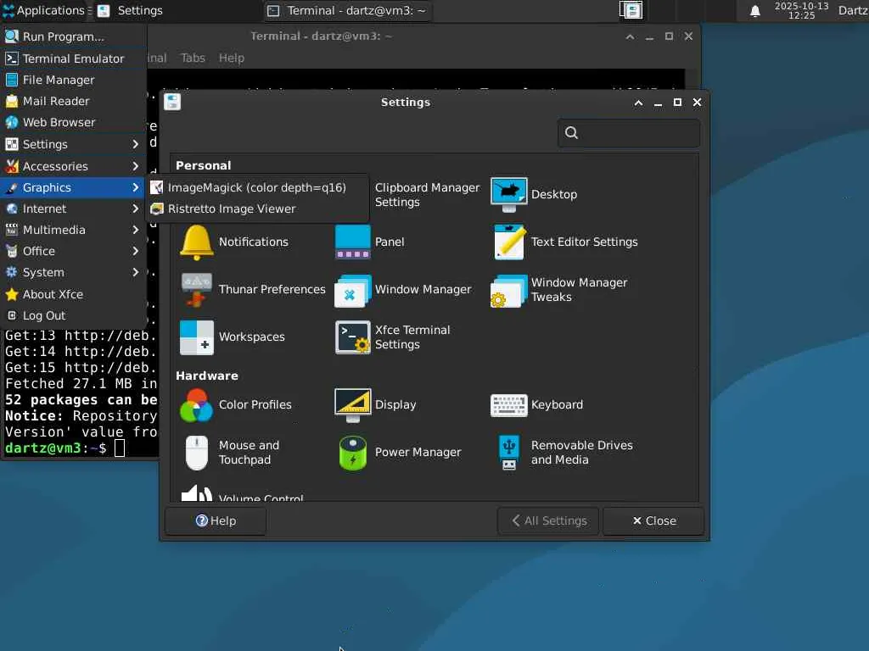Open the Help menu in Terminal
Screen dimensions: 869x651
(x=231, y=58)
